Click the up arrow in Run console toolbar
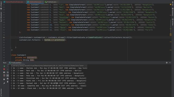This screenshot has width=174, height=97. [x=8, y=66]
